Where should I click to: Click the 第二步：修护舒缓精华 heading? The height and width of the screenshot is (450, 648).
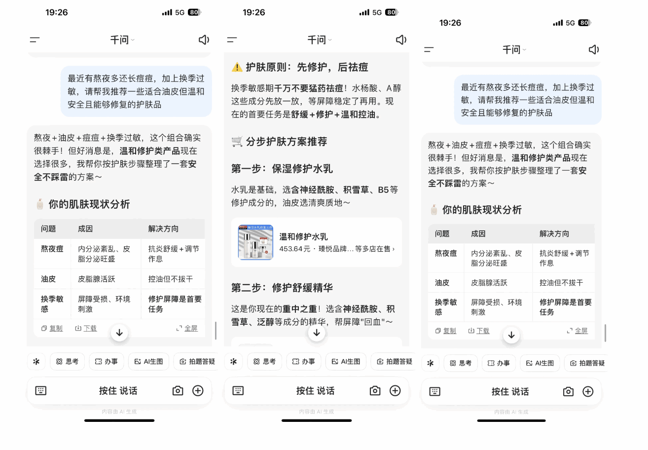282,288
